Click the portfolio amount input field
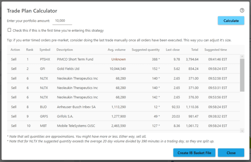The height and width of the screenshot is (162, 251). pos(62,21)
